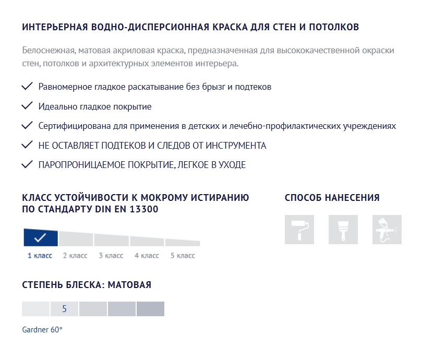The height and width of the screenshot is (347, 421).
Task: Click the checkmark beside 'Сертифицирована для применения'
Action: pos(27,125)
